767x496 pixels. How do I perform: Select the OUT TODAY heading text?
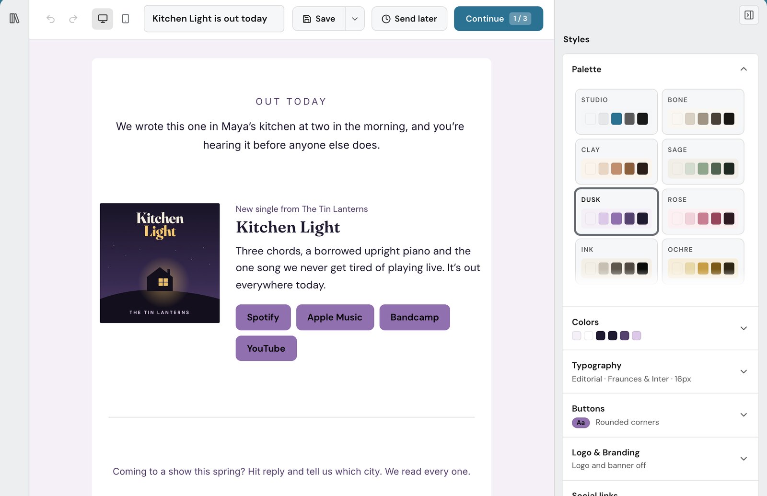pos(291,102)
